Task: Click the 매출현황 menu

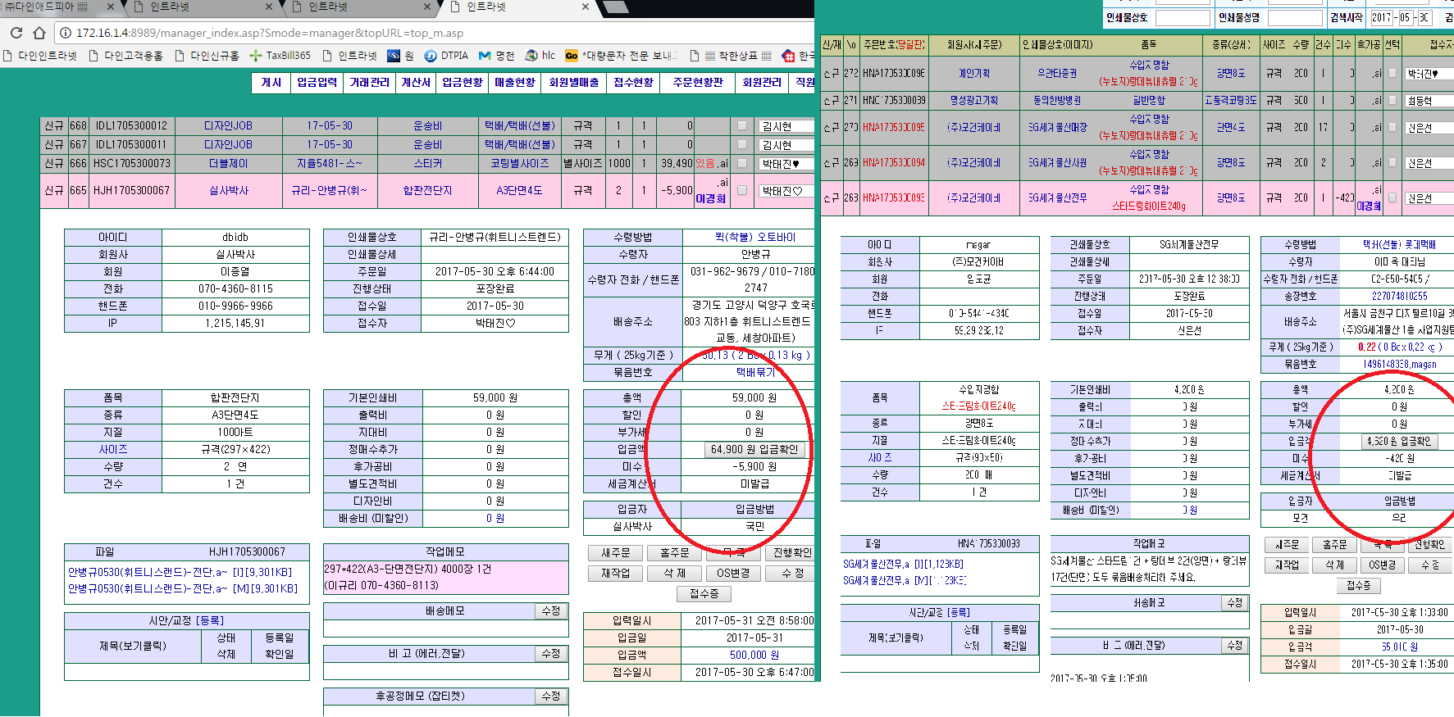Action: coord(515,83)
